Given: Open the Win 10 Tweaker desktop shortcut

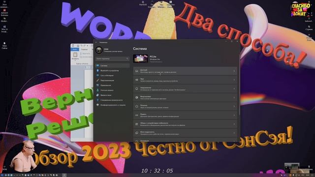Looking at the screenshot, I should (x=4, y=29).
